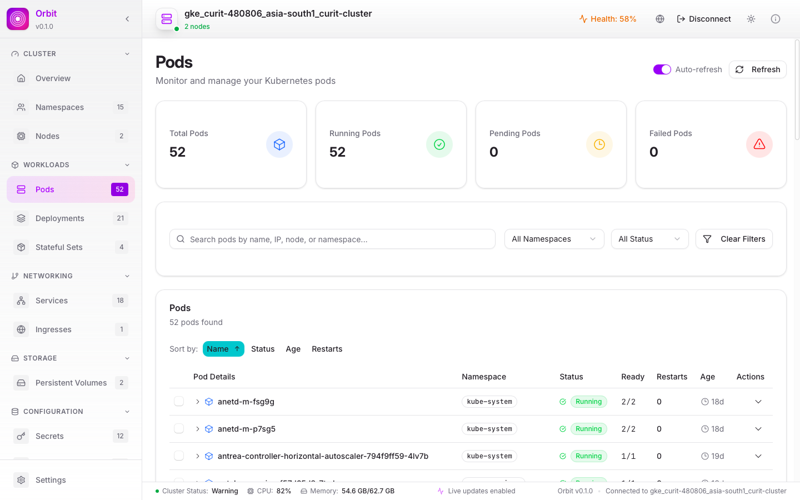
Task: Click the Health: 58% indicator
Action: click(x=608, y=19)
